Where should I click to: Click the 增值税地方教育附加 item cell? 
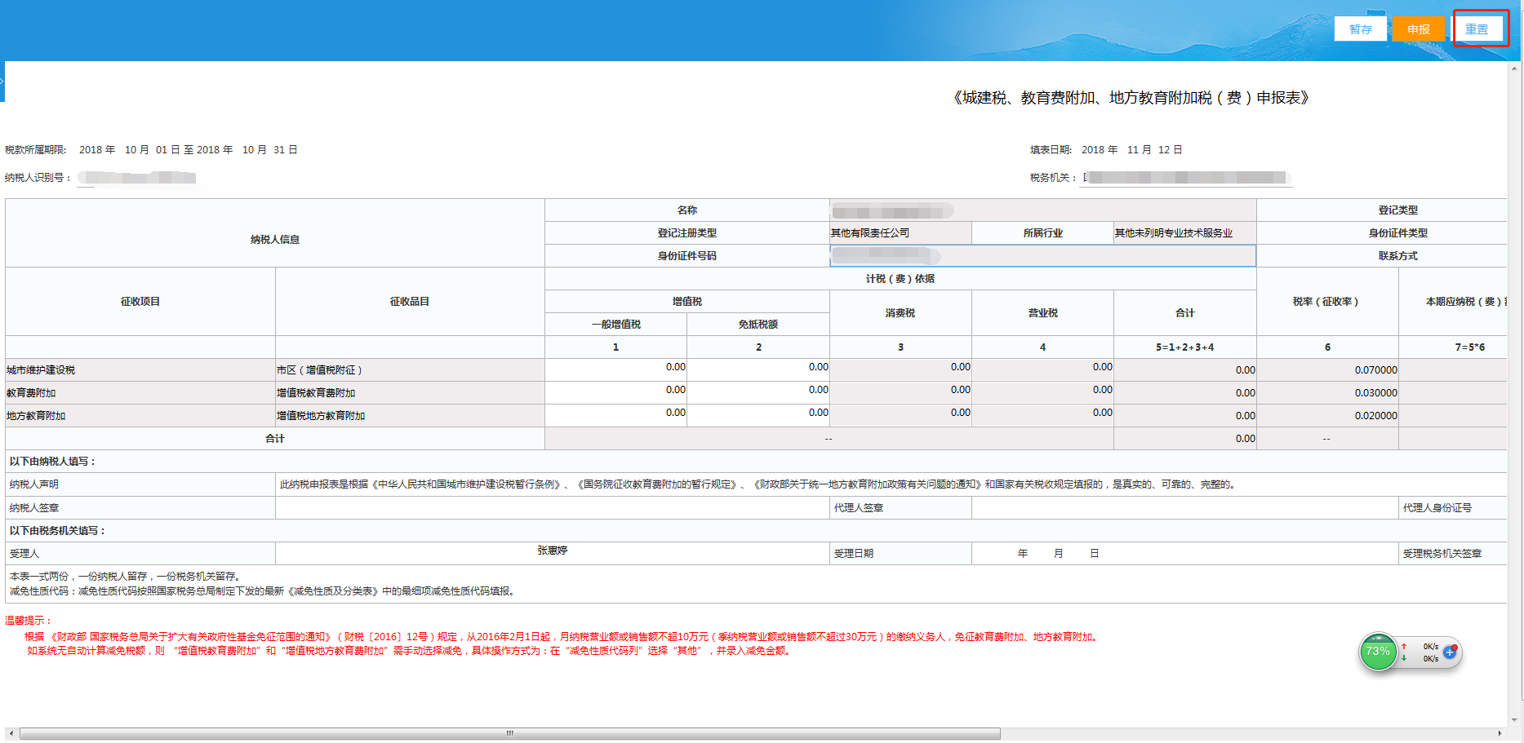[410, 415]
